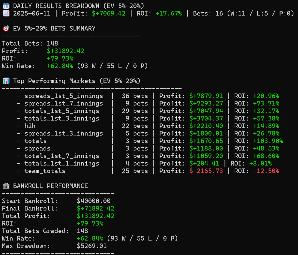This screenshot has width=298, height=255.
Task: Select profit $+3704.37 value
Action: click(206, 118)
